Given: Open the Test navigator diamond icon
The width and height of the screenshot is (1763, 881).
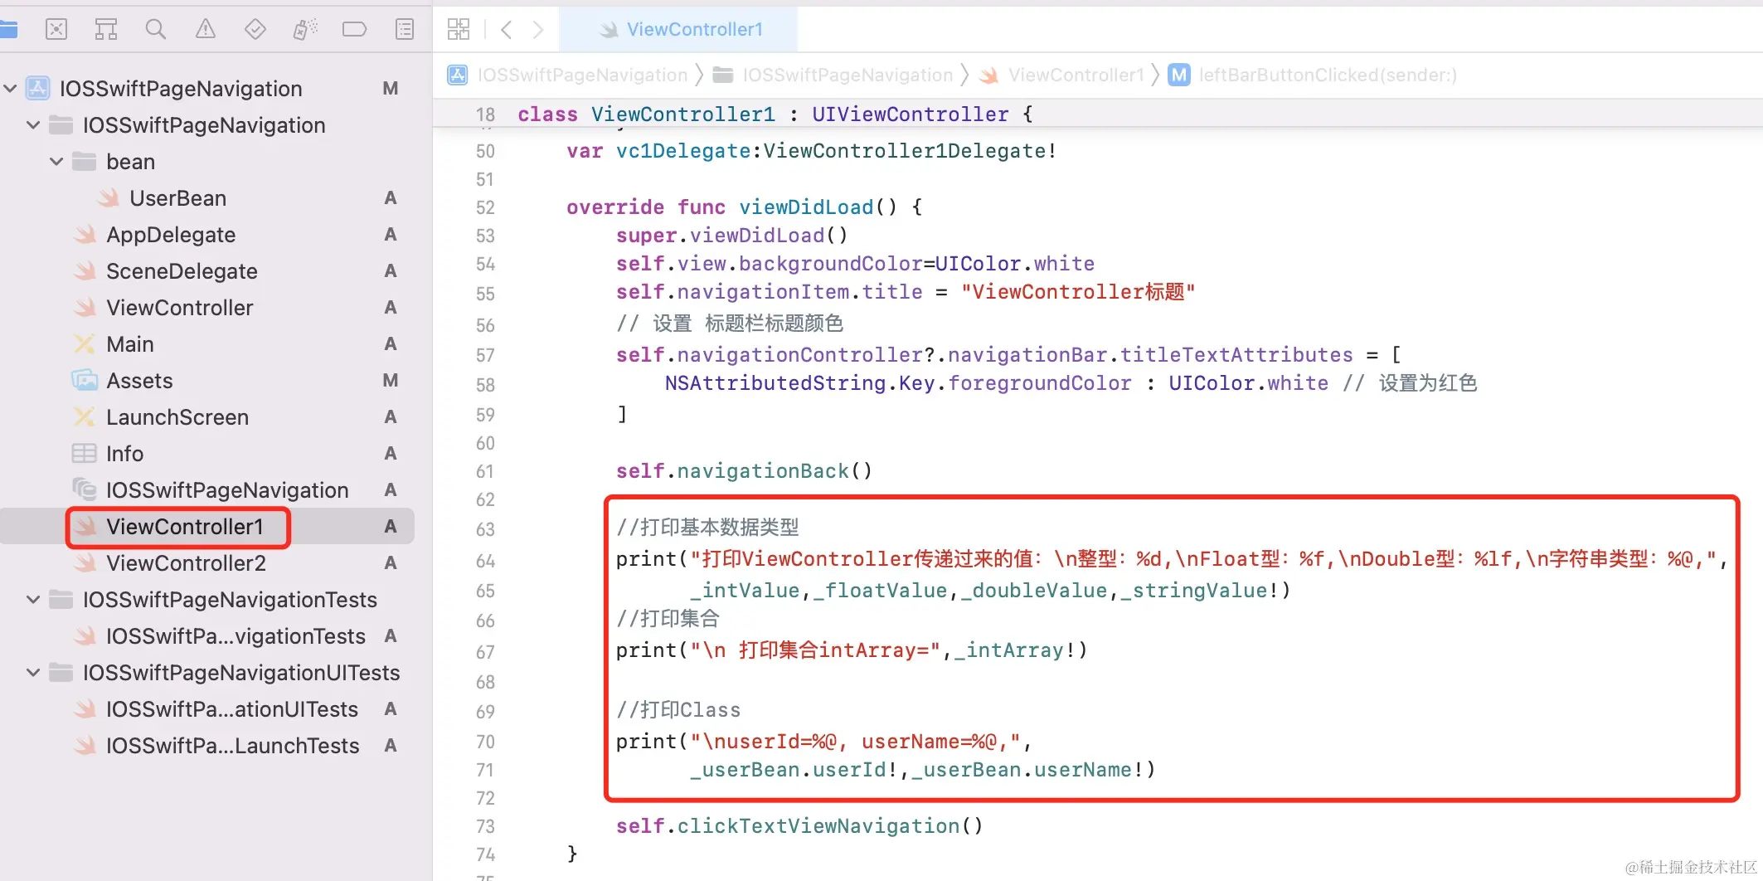Looking at the screenshot, I should [x=255, y=30].
